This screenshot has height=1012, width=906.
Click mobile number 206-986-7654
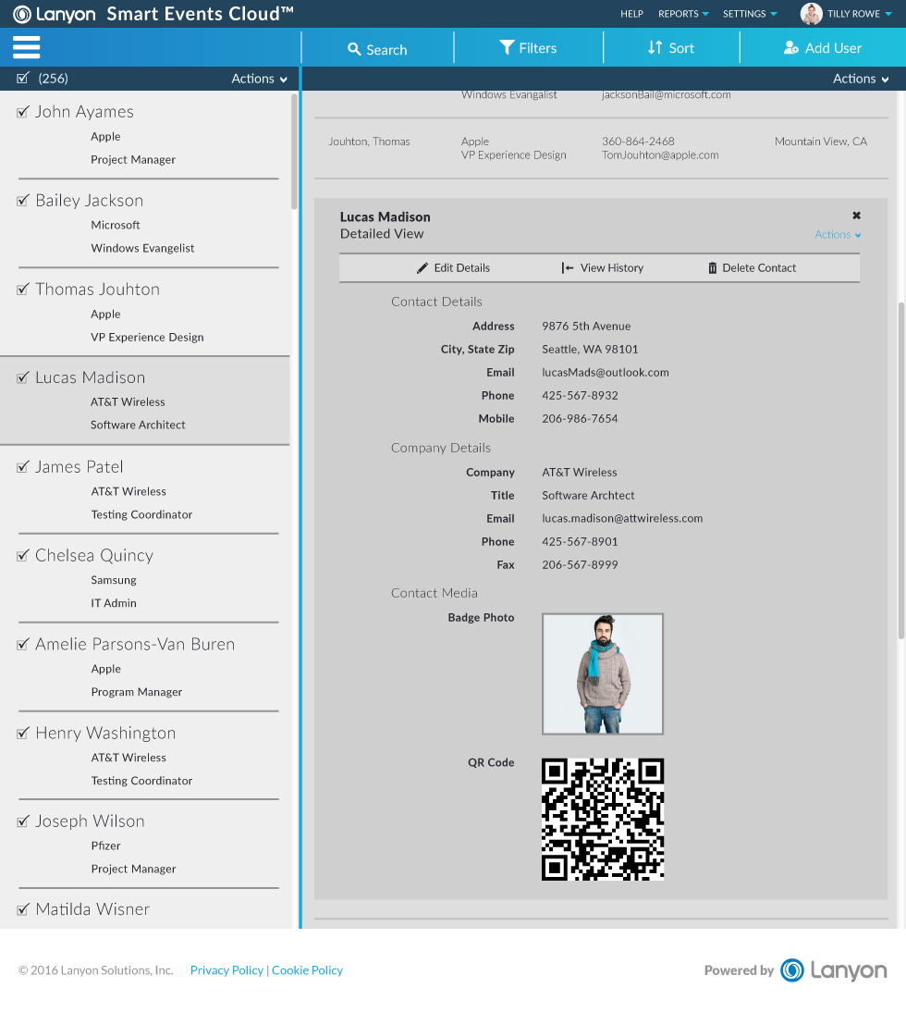point(579,419)
